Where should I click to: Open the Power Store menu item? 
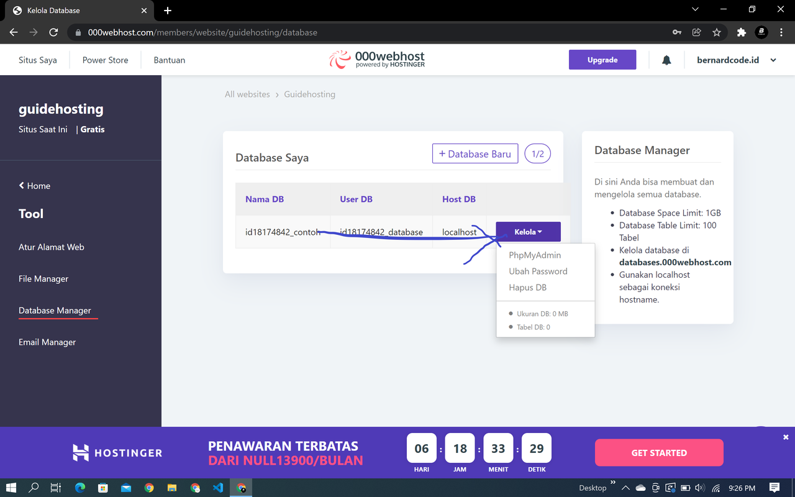pyautogui.click(x=106, y=60)
